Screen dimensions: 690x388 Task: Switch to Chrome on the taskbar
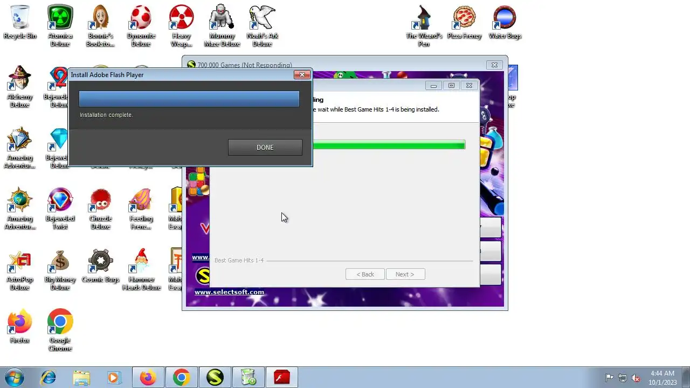click(x=181, y=378)
